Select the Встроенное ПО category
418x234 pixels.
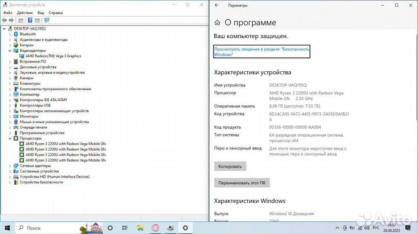pyautogui.click(x=33, y=61)
